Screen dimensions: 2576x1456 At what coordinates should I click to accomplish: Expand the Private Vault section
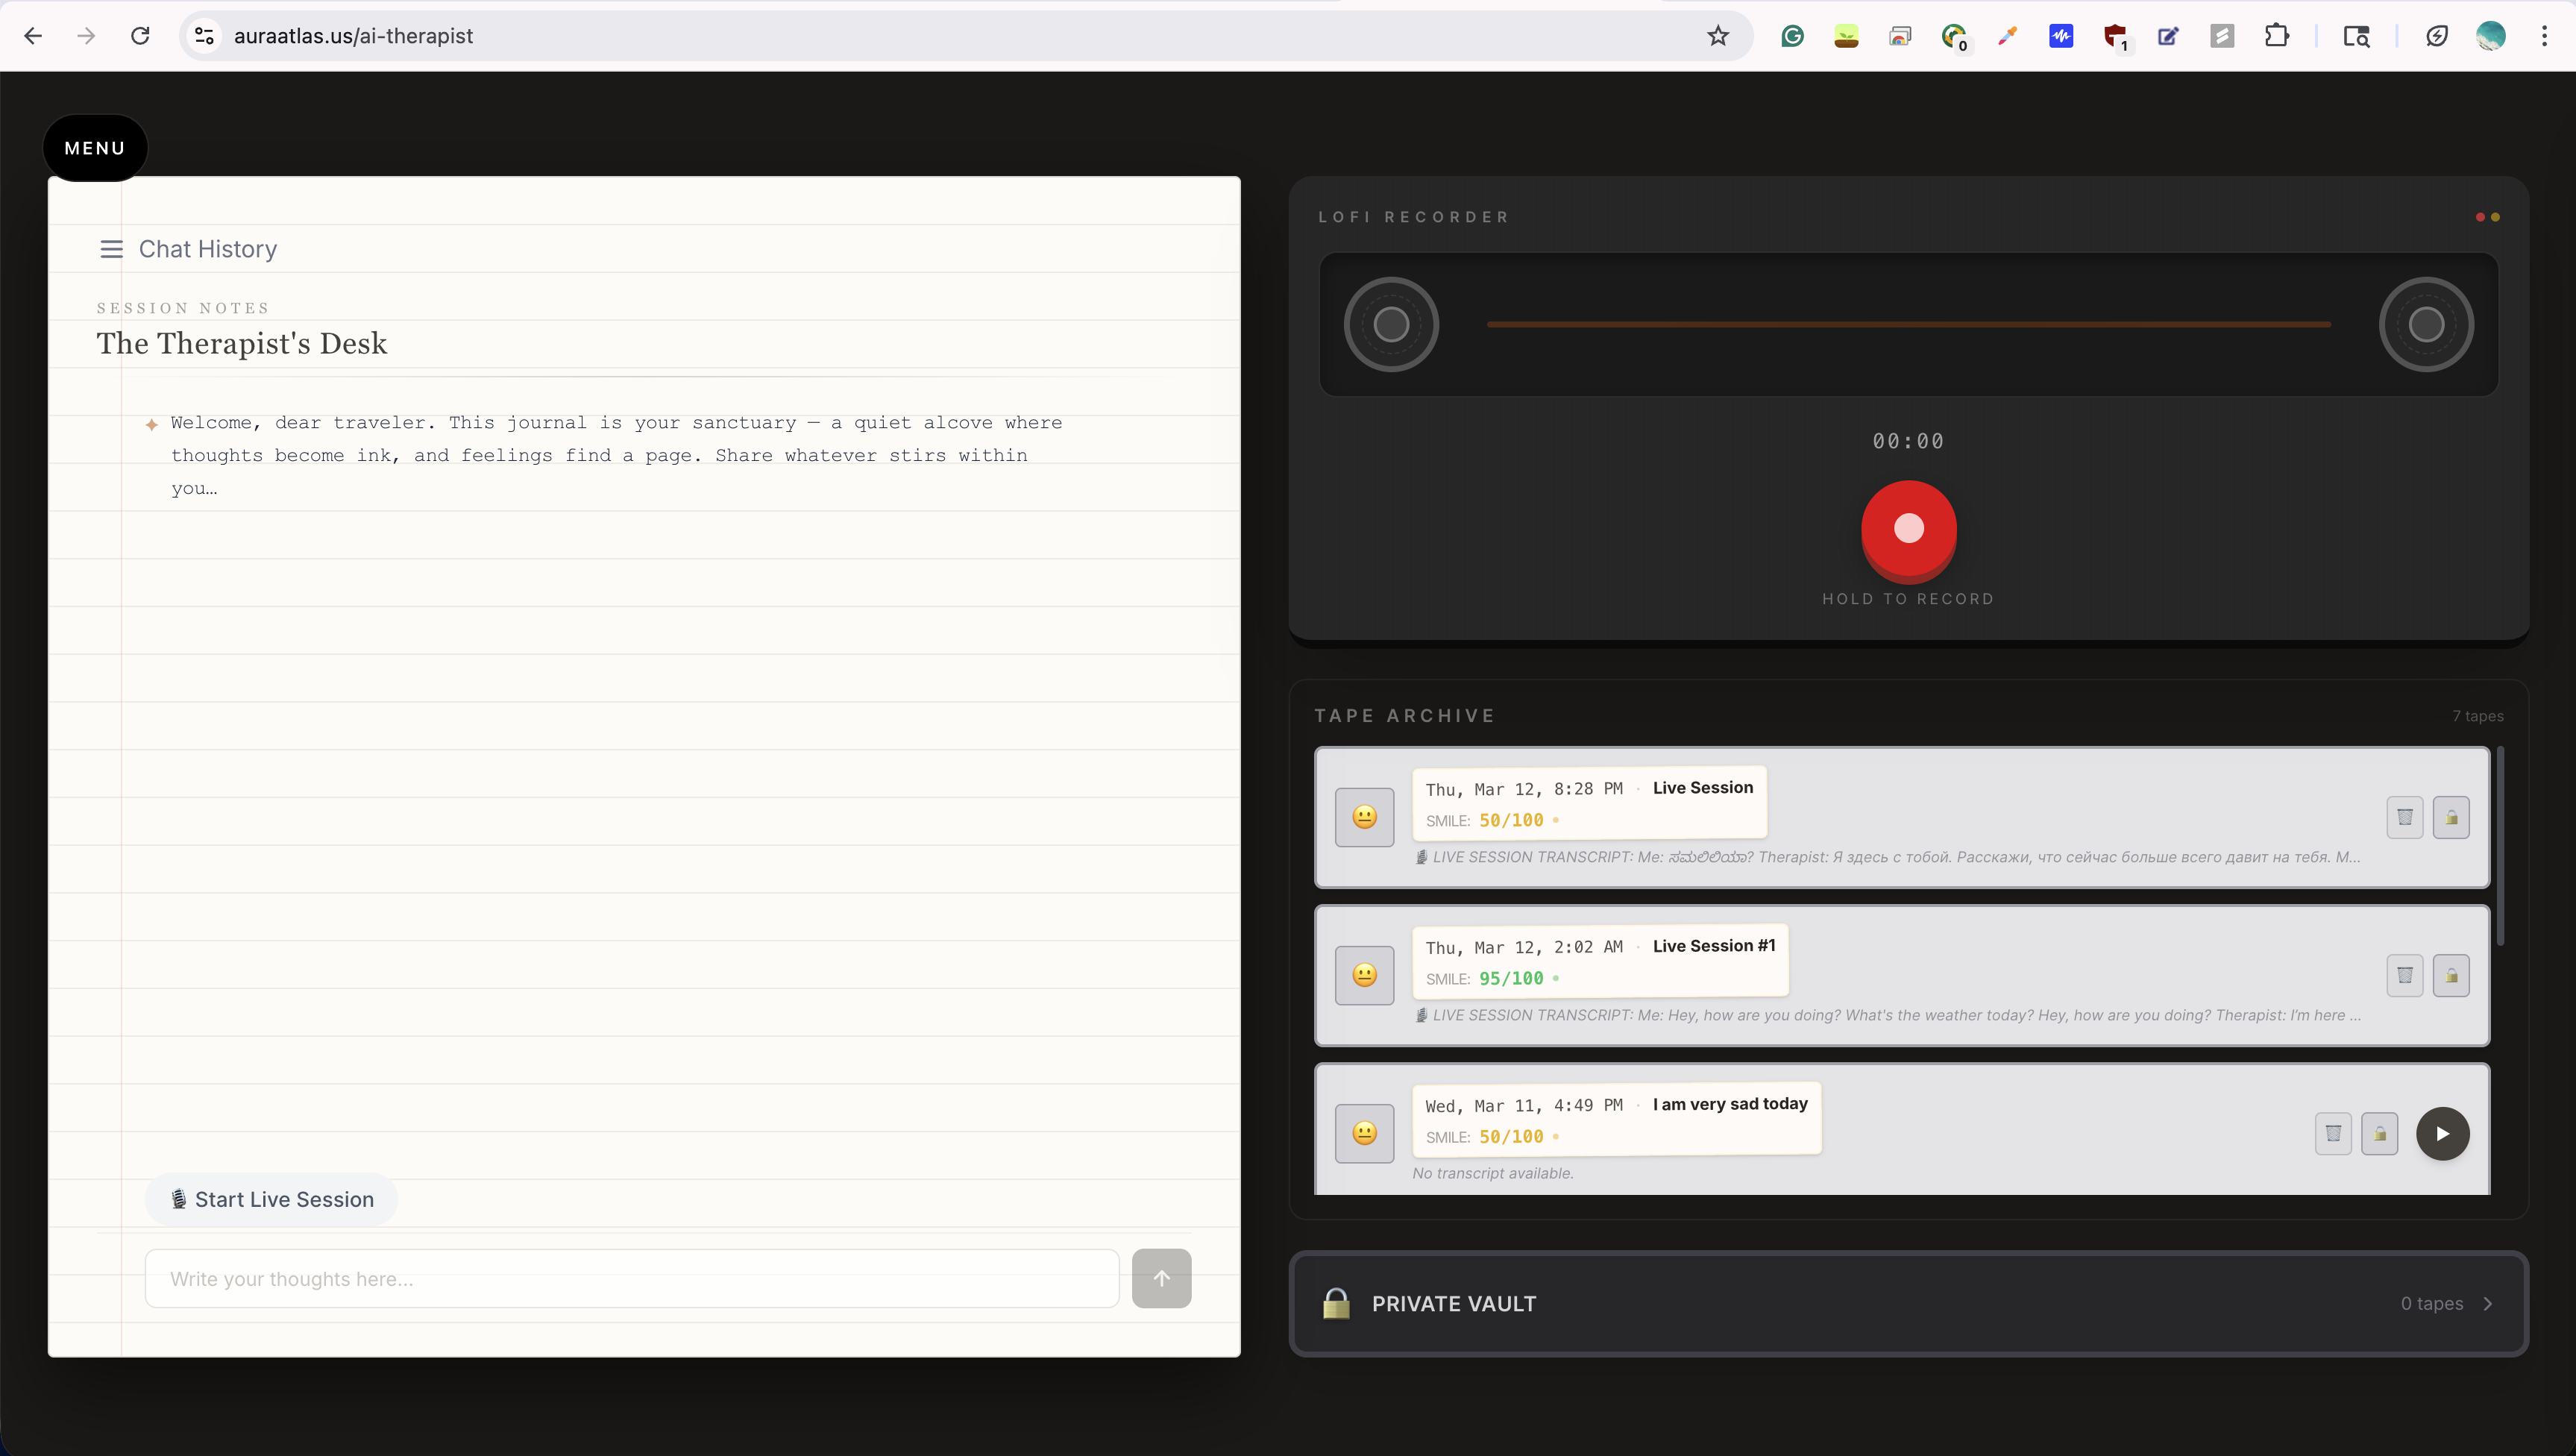pos(1908,1303)
